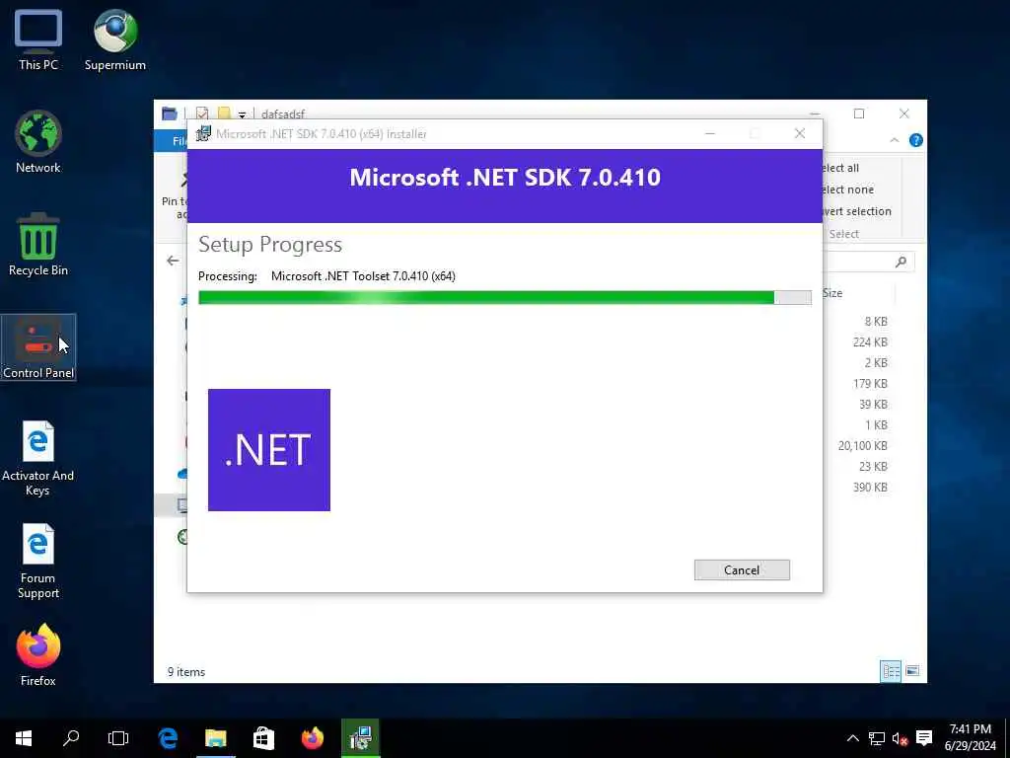Click the green setup progress bar

click(504, 297)
